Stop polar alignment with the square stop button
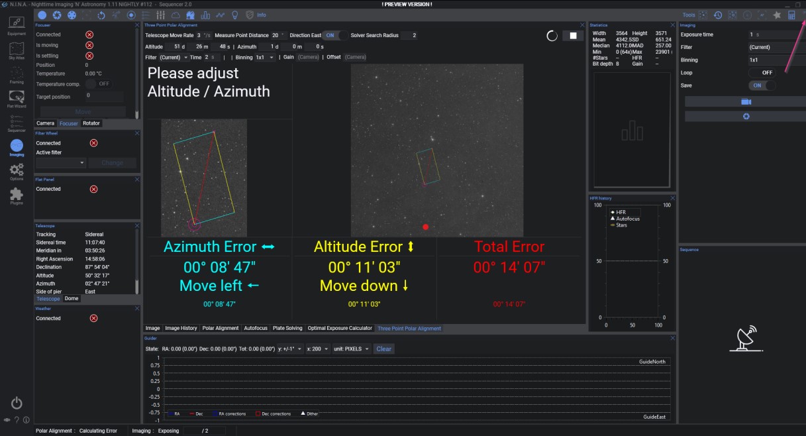 573,36
